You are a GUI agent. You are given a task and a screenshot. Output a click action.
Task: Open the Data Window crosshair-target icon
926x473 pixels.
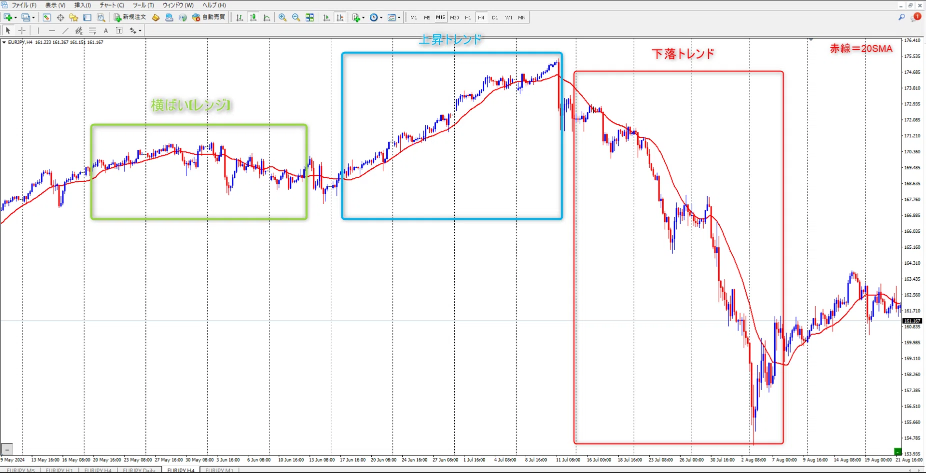[x=60, y=17]
